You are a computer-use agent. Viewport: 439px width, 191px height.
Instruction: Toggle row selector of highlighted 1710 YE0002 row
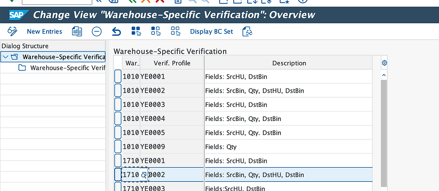click(x=118, y=175)
